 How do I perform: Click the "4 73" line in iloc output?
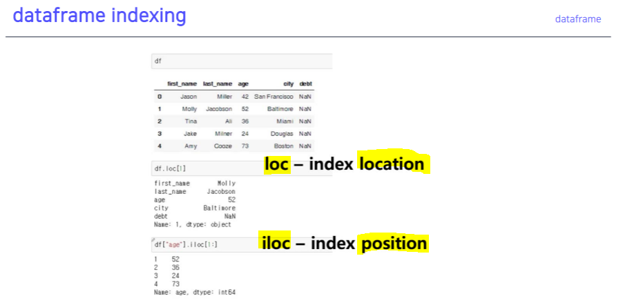(x=167, y=284)
